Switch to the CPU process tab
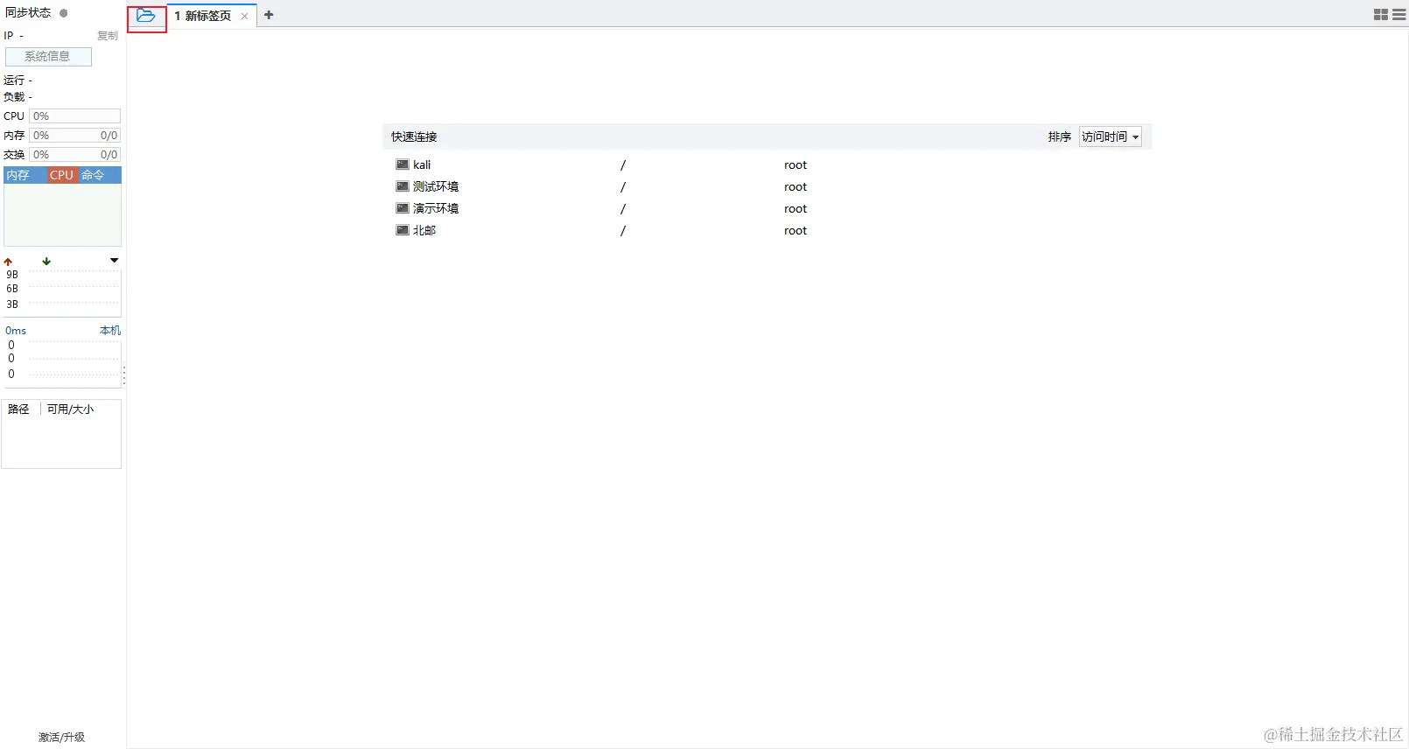 pos(61,175)
